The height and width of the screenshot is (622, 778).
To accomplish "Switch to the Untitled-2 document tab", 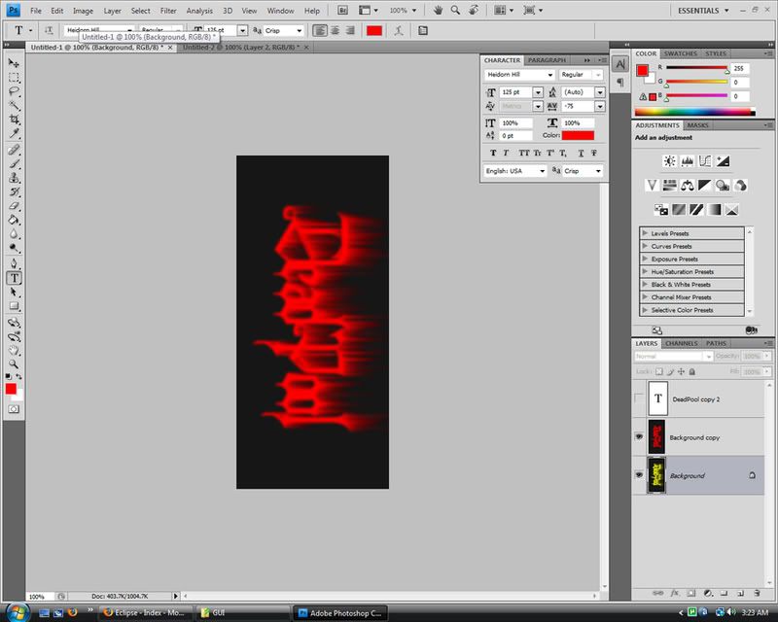I will pos(241,48).
